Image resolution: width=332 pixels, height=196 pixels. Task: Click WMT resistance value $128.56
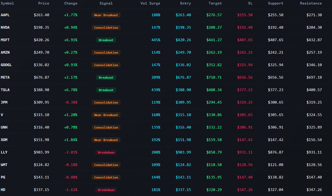coord(314,165)
